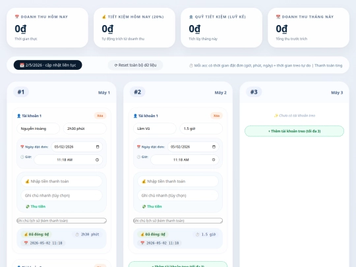Click Doanh thu tháng này card
Image resolution: width=356 pixels, height=267 pixels.
click(309, 28)
